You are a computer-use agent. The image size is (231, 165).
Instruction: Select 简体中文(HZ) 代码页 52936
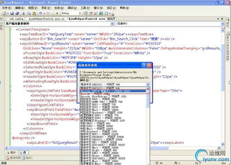tap(113, 142)
